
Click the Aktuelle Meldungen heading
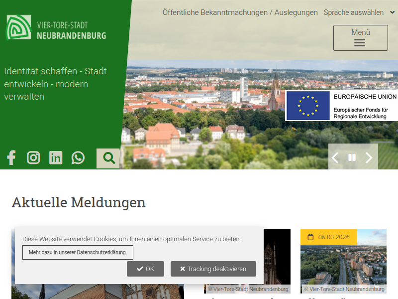(x=79, y=202)
